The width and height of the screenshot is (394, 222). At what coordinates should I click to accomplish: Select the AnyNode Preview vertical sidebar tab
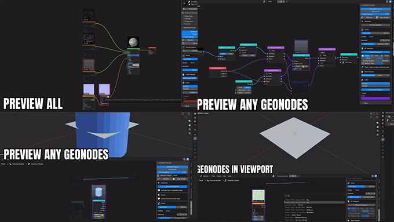(x=191, y=208)
